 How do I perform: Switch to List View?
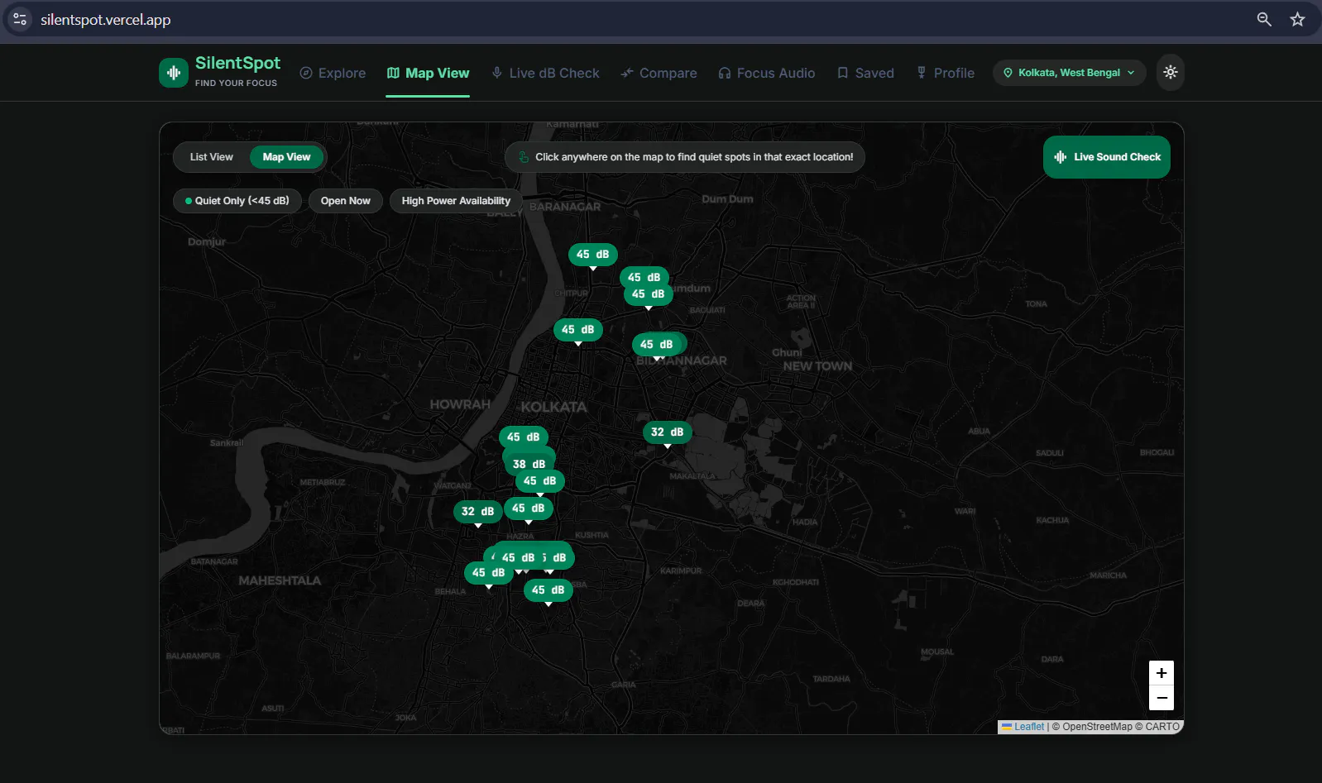coord(212,157)
